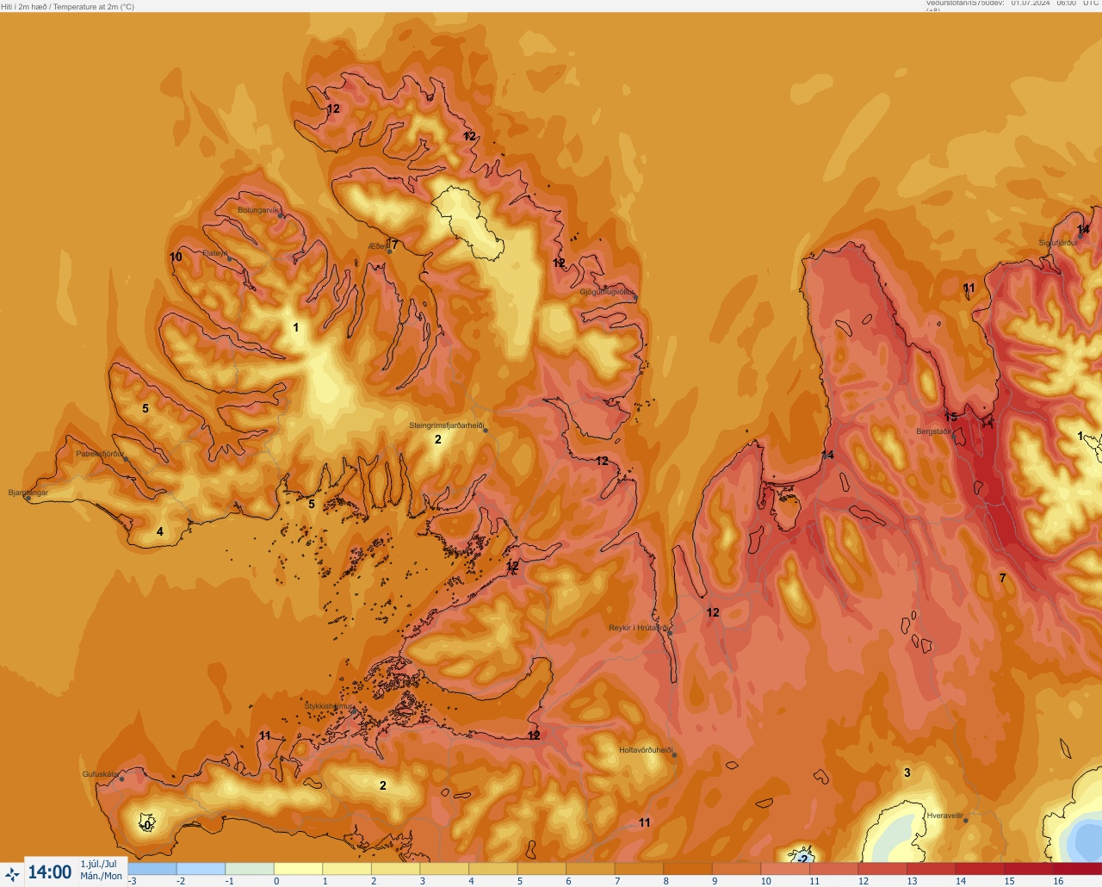Select the Stykkishólmur station label
The height and width of the screenshot is (887, 1102).
click(329, 706)
